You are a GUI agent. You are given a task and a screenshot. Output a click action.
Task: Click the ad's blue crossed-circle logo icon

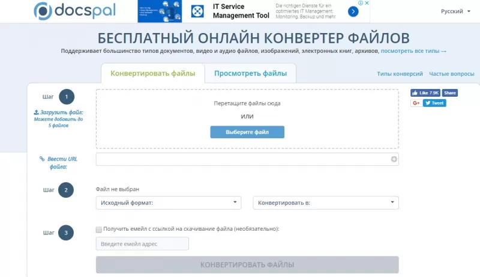click(x=197, y=11)
